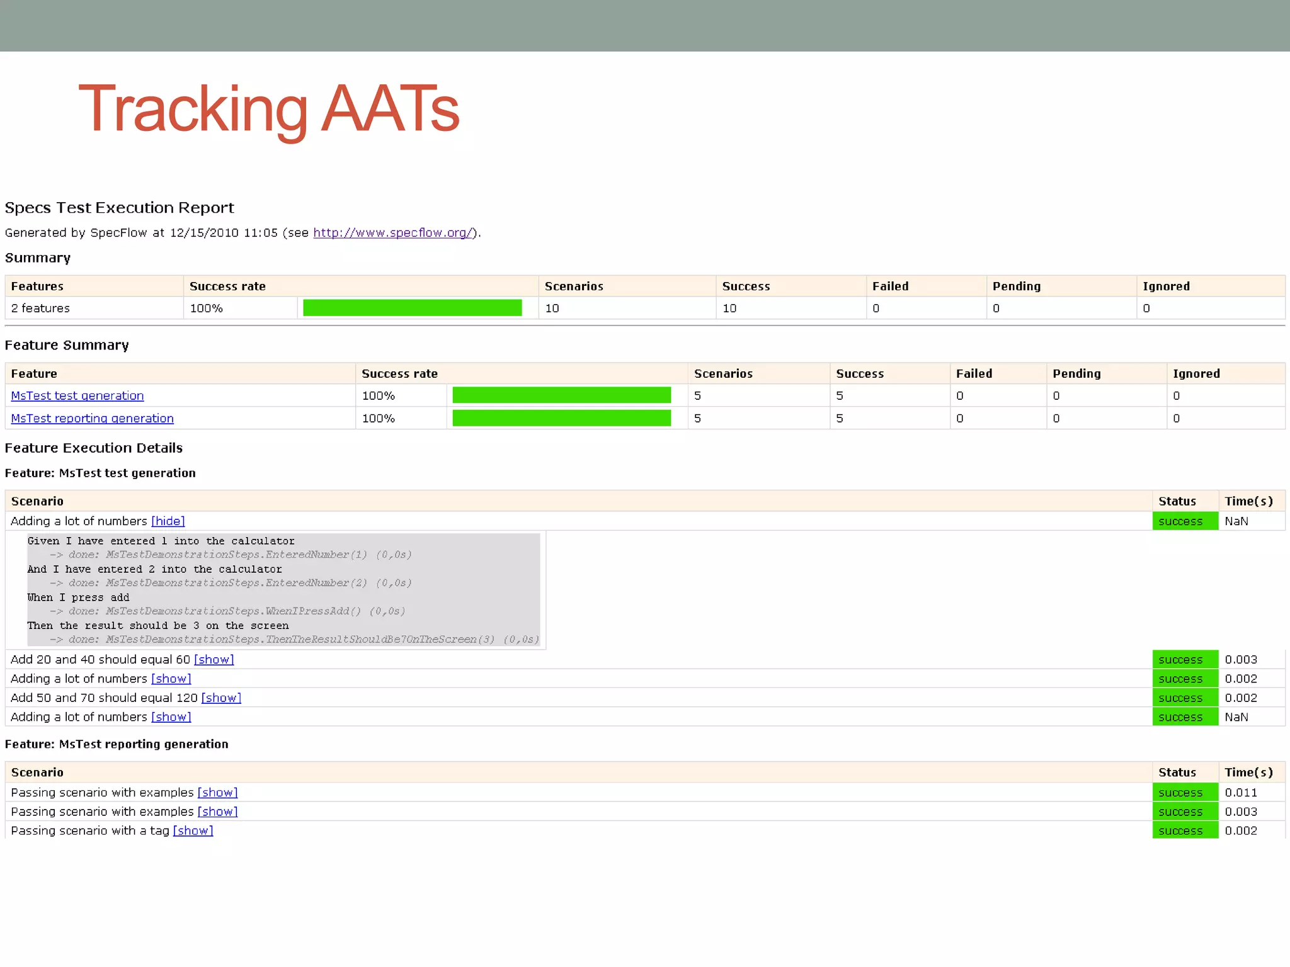Click 'Feature: MsTest test generation' heading
Image resolution: width=1290 pixels, height=967 pixels.
100,473
